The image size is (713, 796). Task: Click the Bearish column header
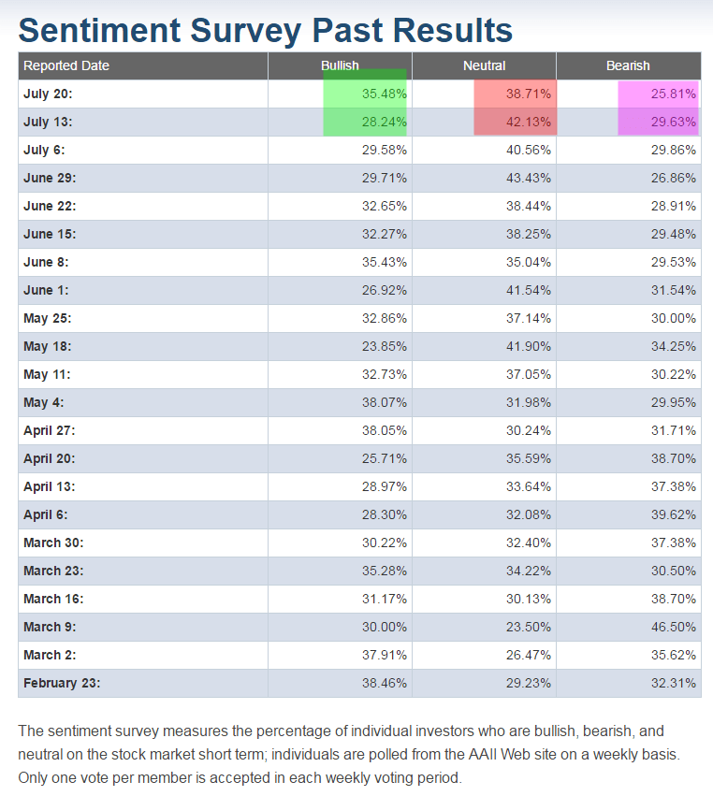[628, 65]
